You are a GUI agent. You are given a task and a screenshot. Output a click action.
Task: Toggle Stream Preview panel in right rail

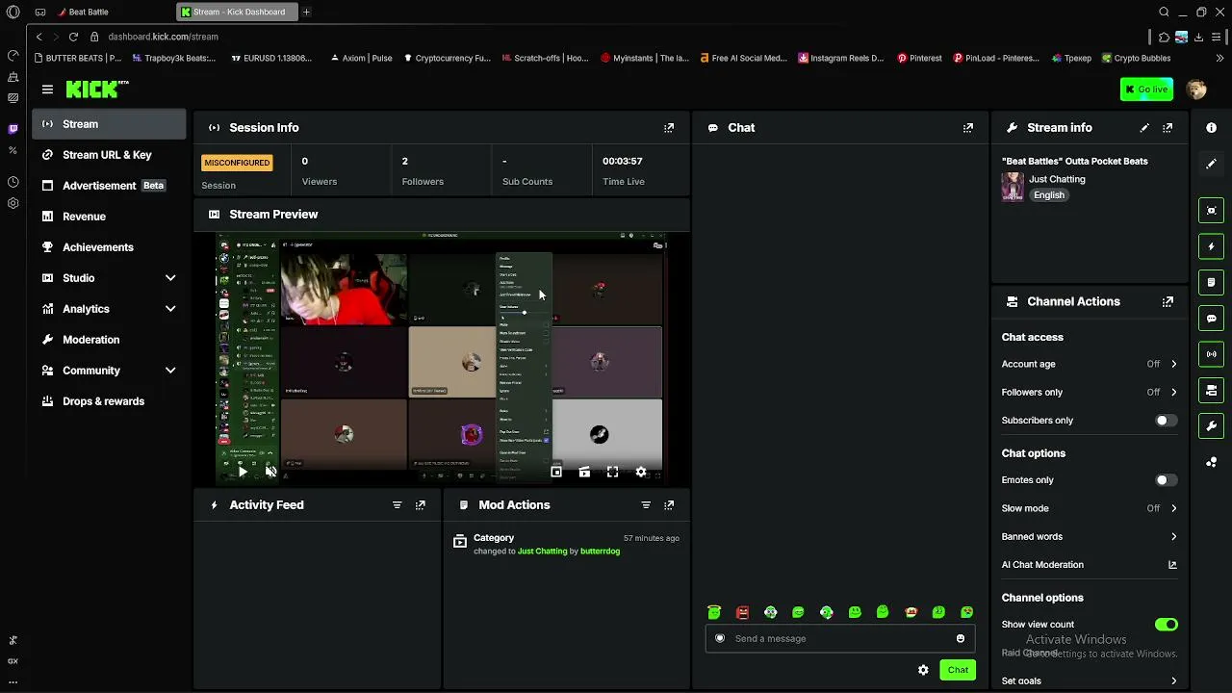click(1211, 211)
